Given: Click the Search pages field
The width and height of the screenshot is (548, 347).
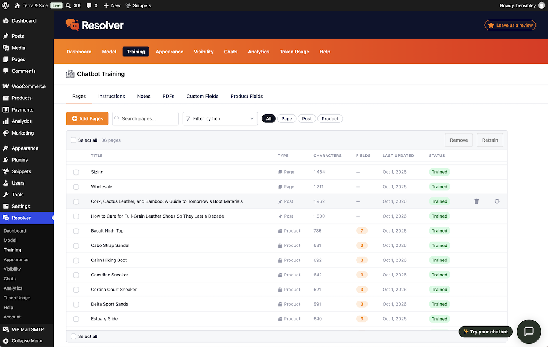Looking at the screenshot, I should (145, 118).
